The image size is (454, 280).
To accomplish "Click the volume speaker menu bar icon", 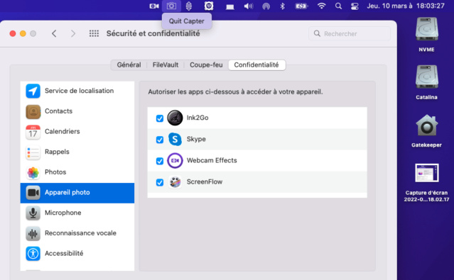I will 249,6.
